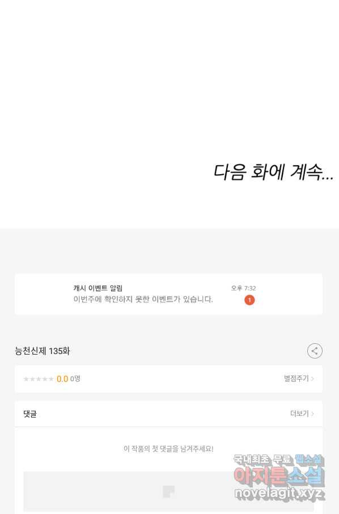339x514 pixels.
Task: Click the 능천신제 135화 episode title
Action: 43,351
